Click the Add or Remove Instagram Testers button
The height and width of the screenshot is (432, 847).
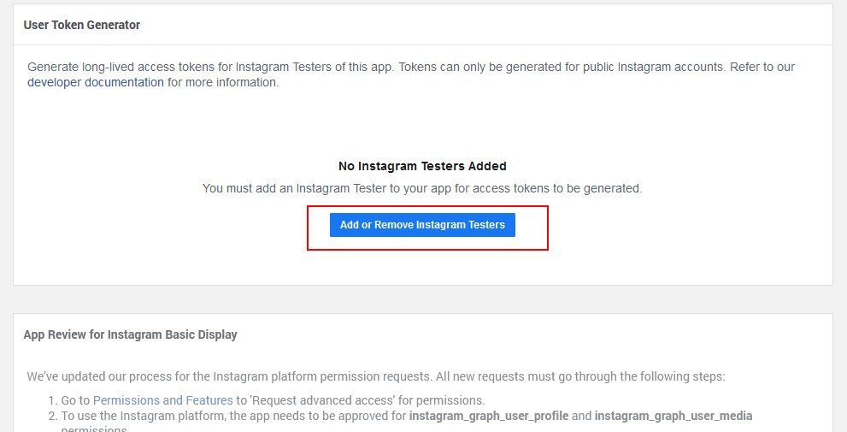[422, 225]
